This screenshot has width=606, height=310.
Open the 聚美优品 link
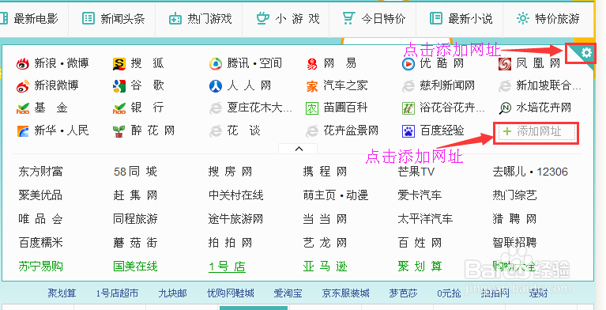point(40,195)
